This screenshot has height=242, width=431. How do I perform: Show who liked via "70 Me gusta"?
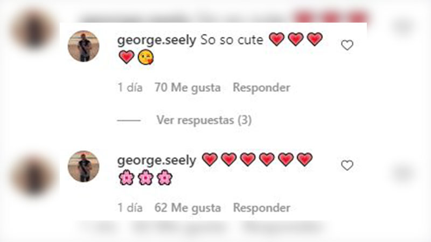(x=187, y=88)
